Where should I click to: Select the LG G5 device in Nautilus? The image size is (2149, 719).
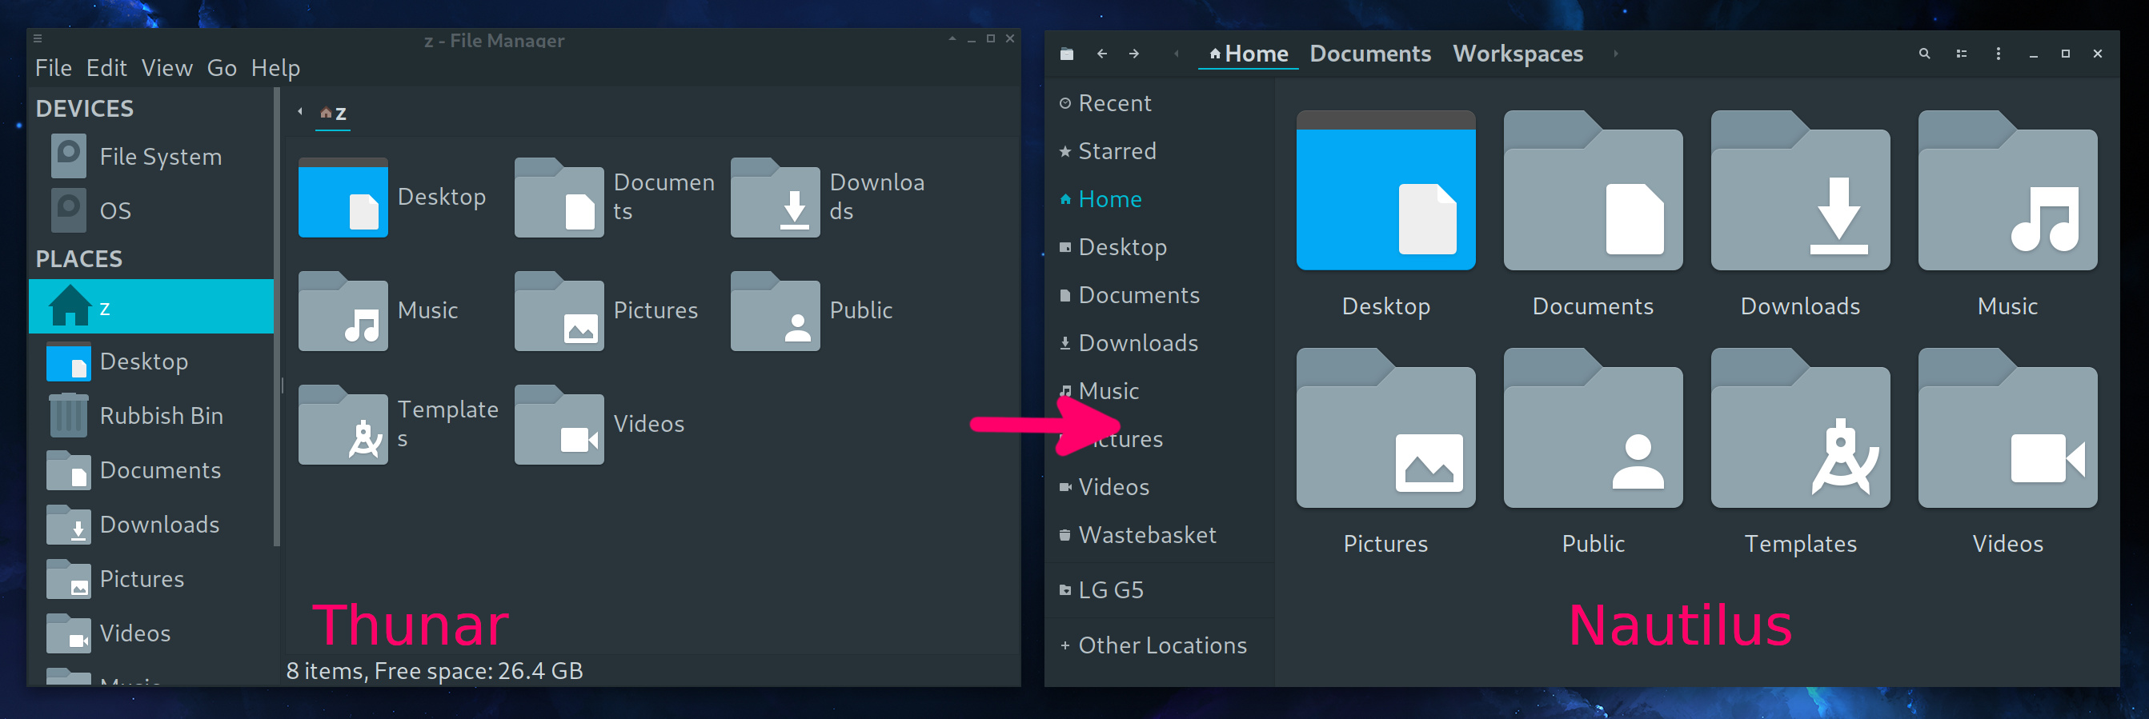point(1109,590)
